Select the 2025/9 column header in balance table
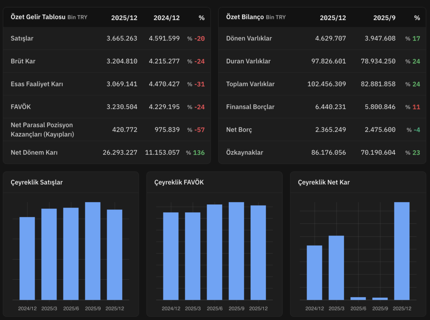 pos(384,18)
